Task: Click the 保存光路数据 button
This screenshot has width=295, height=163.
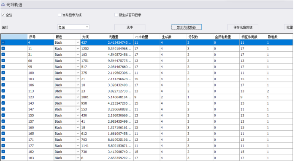Action: [x=243, y=27]
